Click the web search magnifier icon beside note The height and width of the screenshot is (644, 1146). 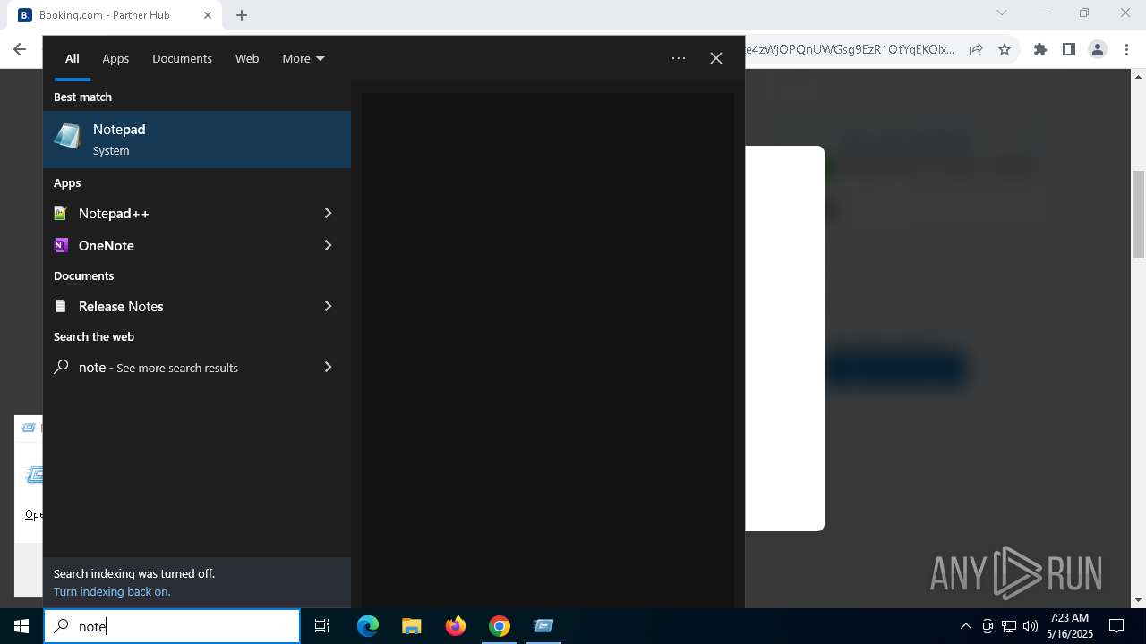click(61, 367)
